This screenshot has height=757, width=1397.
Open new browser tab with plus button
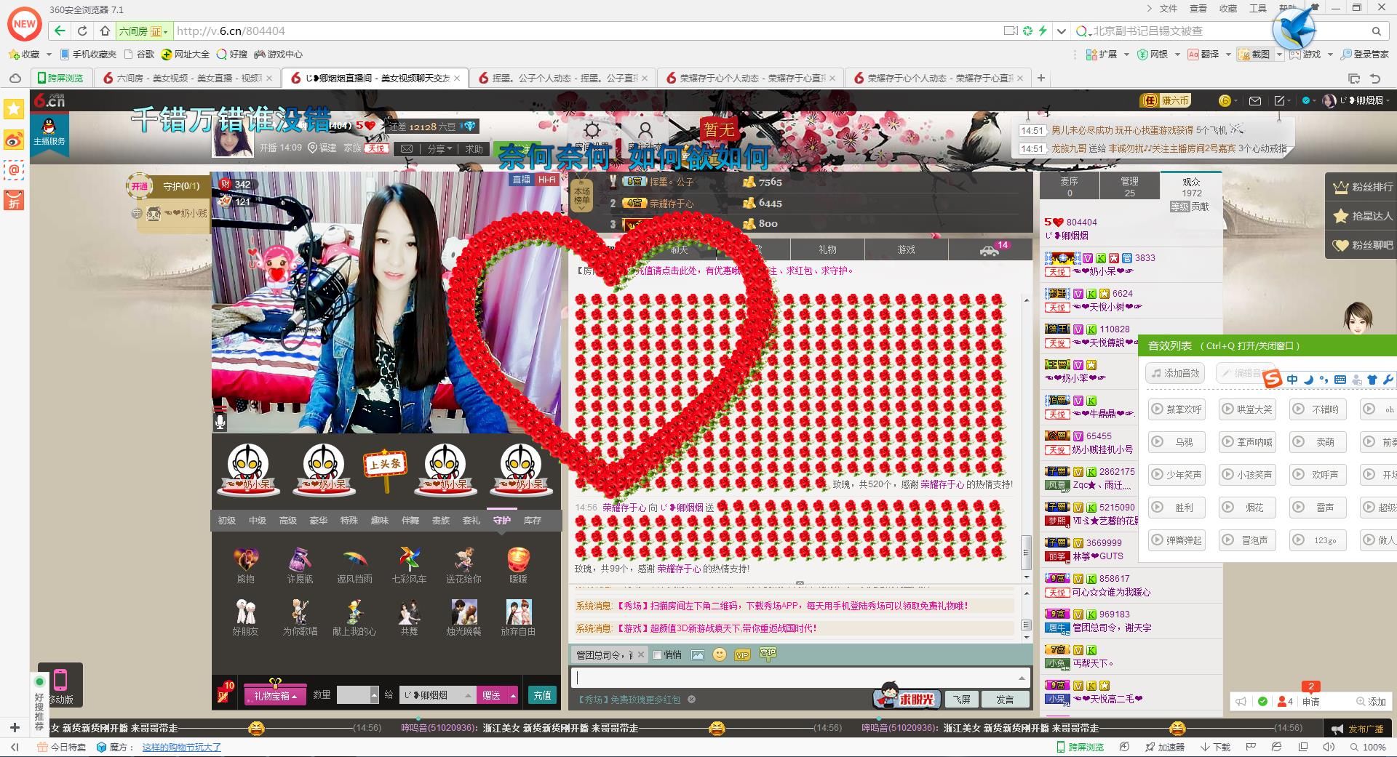pos(1041,78)
